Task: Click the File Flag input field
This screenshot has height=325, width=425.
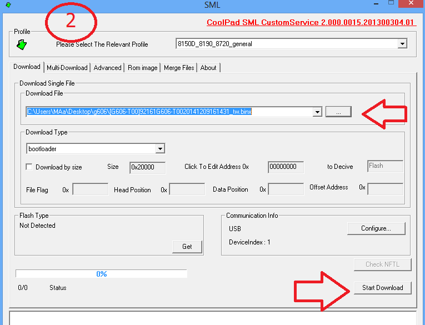Action: click(90, 189)
